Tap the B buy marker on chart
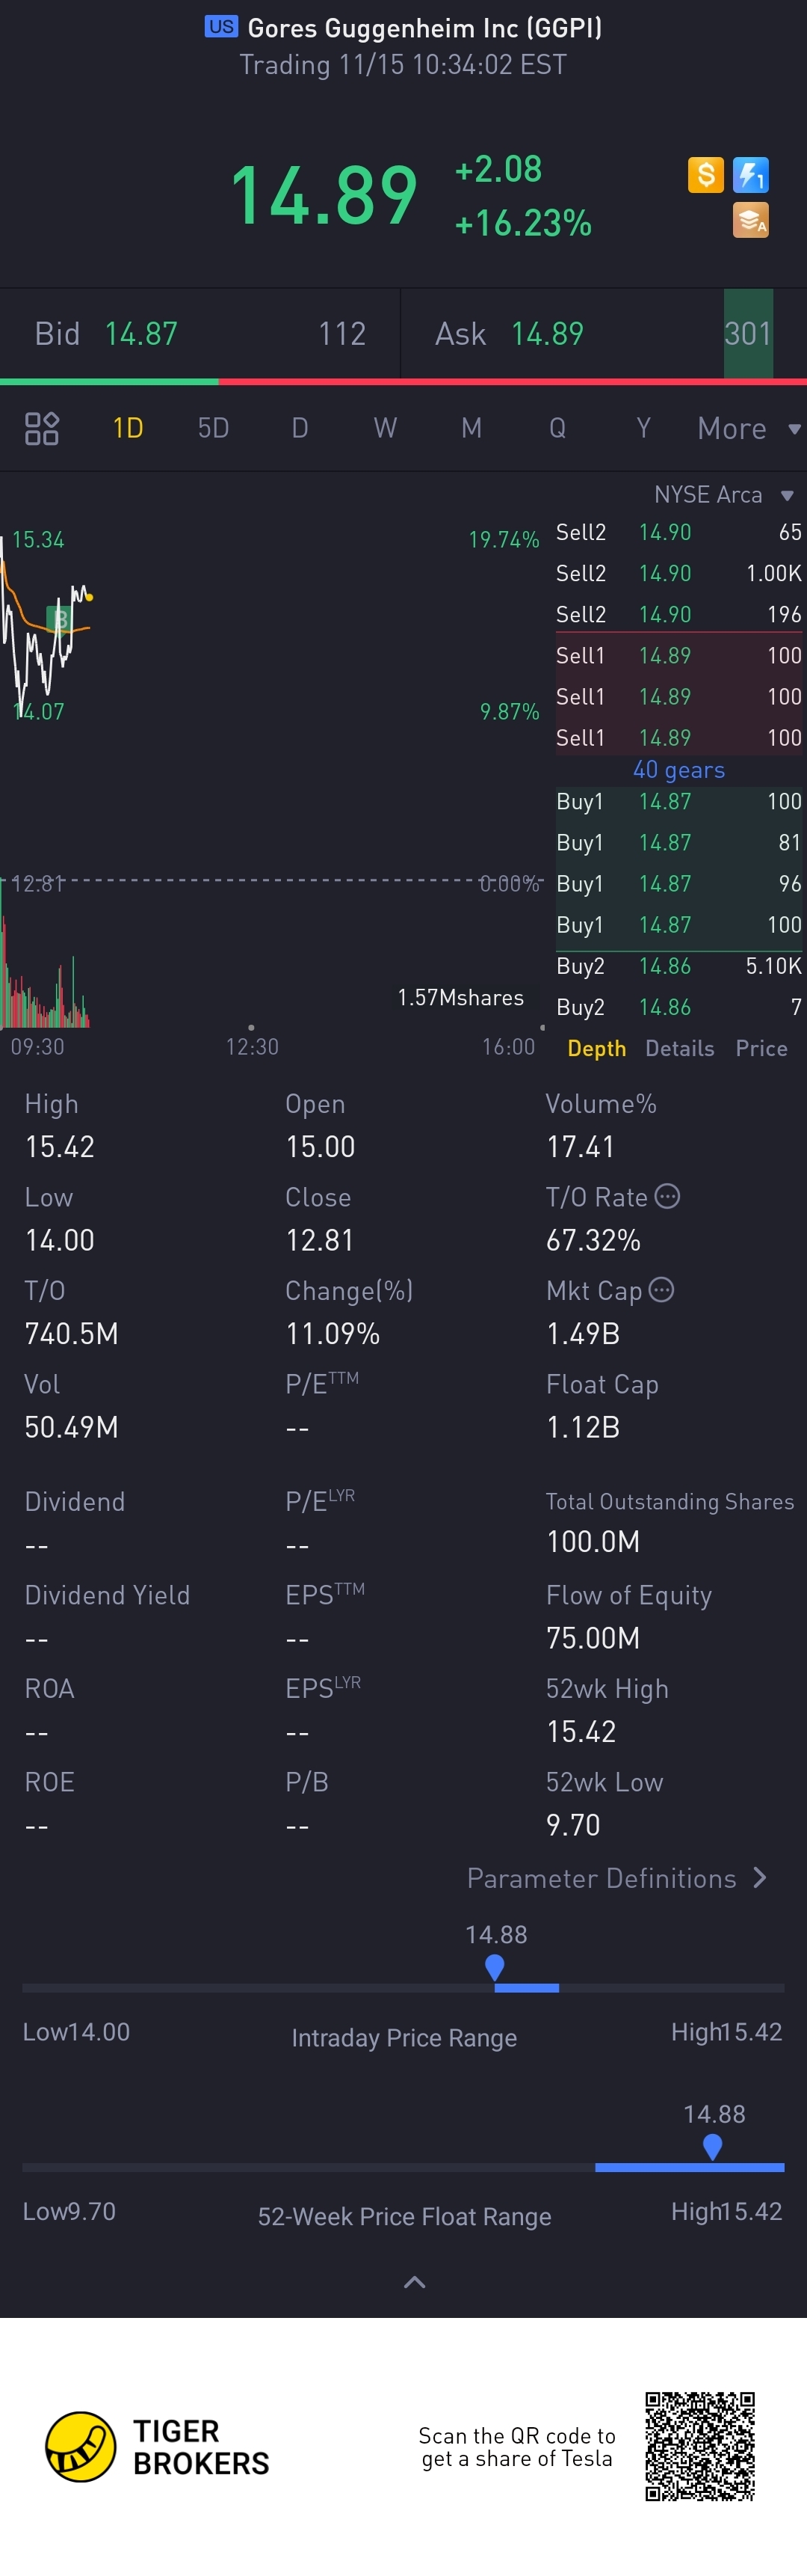Screen dimensions: 807x2576 pyautogui.click(x=60, y=619)
